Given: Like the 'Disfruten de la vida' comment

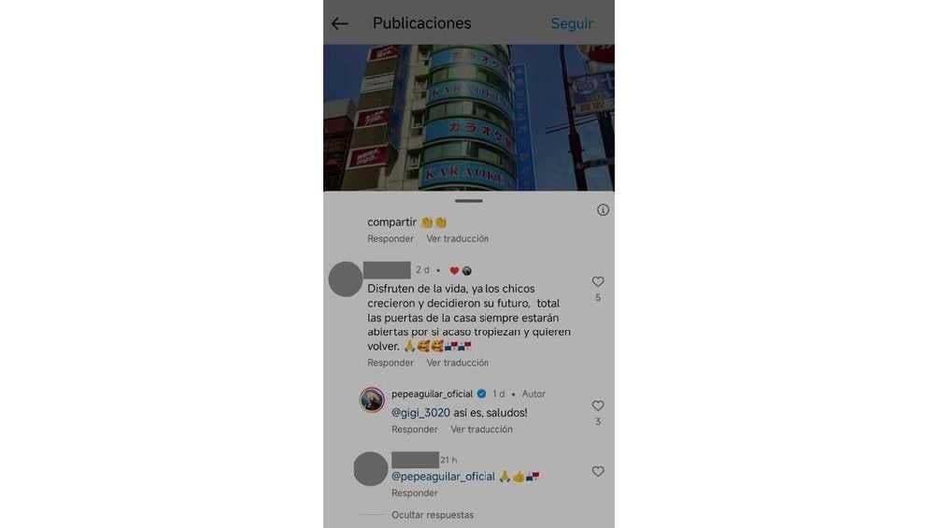Looking at the screenshot, I should point(598,281).
